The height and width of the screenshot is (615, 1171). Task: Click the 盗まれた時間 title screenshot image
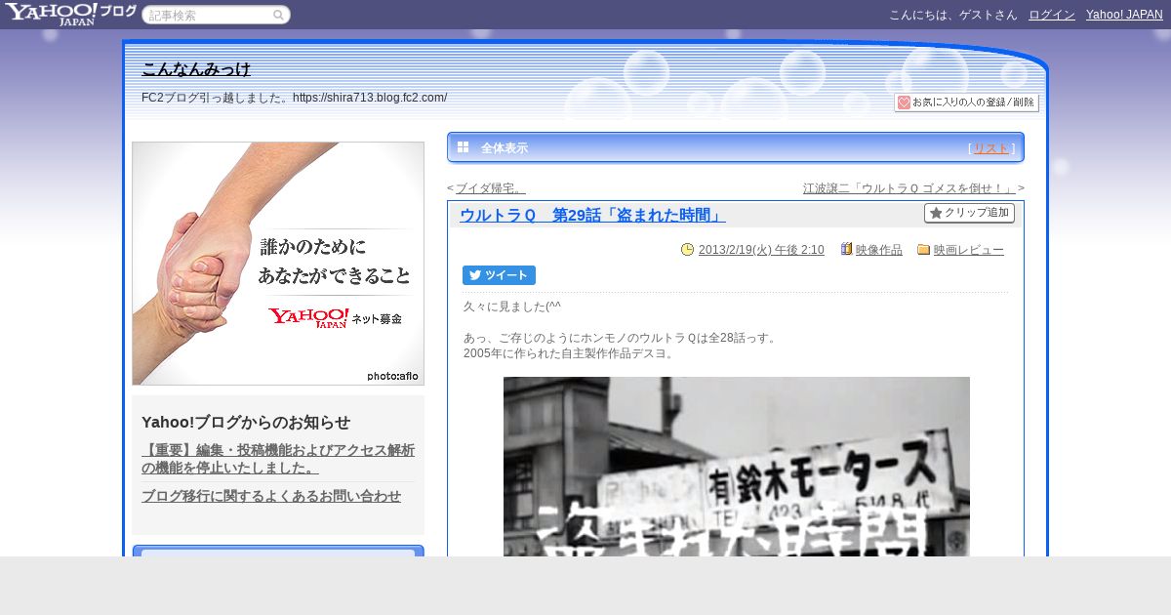coord(737,467)
